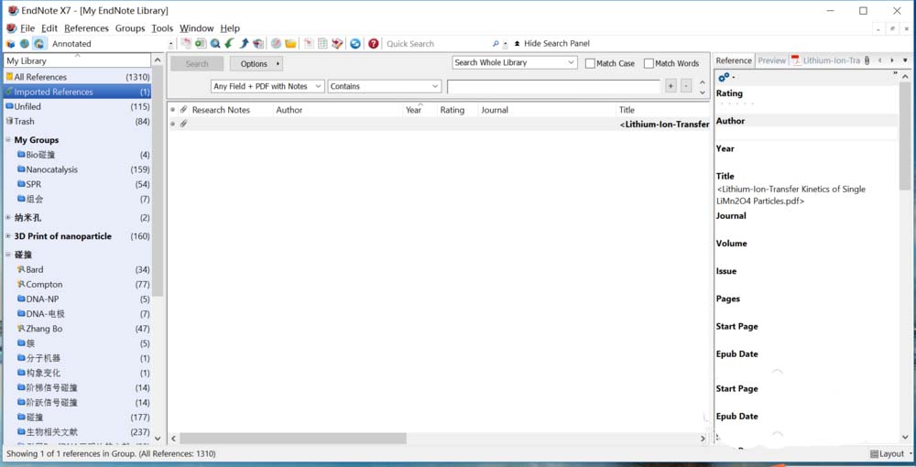Click the green Import arrow icon
The height and width of the screenshot is (467, 916).
pyautogui.click(x=230, y=44)
